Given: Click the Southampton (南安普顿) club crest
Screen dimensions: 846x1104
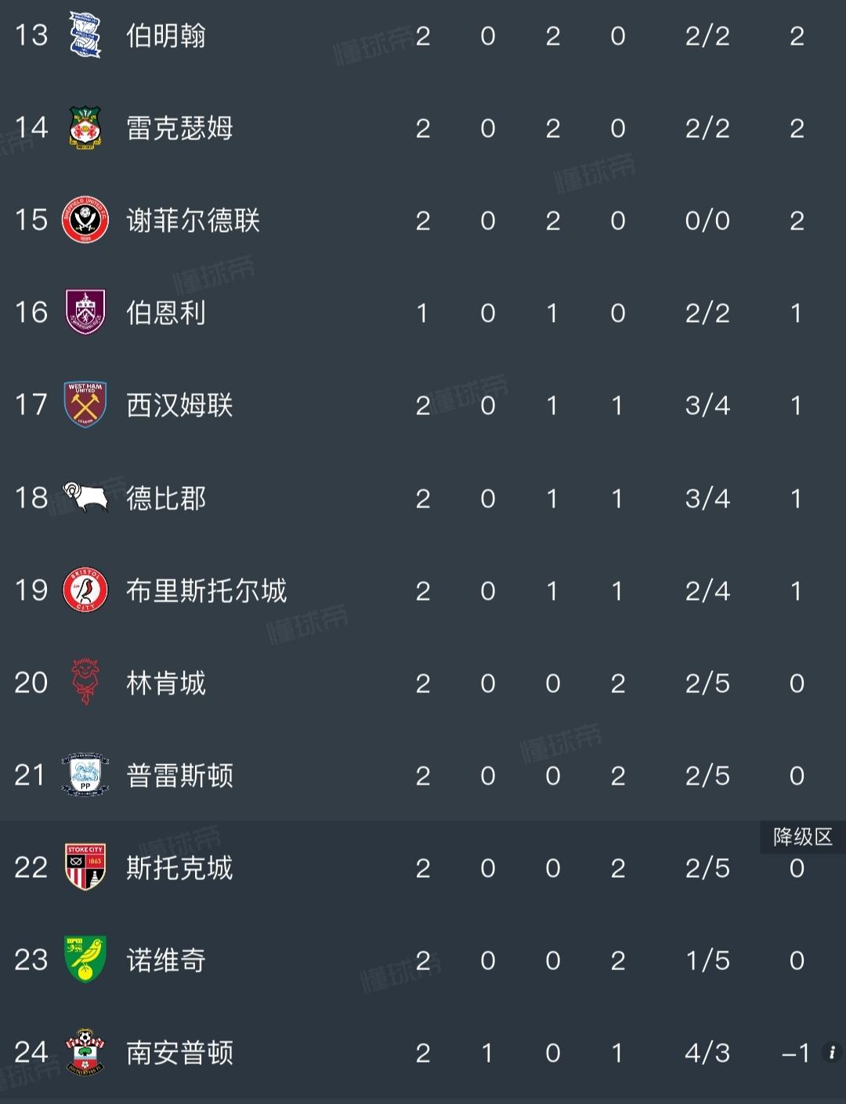Looking at the screenshot, I should tap(85, 1052).
